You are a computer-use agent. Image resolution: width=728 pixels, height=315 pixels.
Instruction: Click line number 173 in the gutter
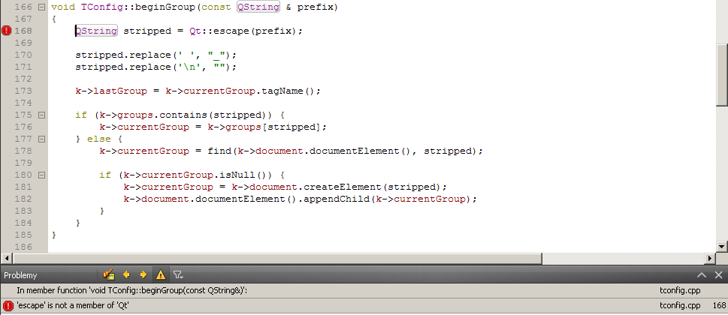click(x=24, y=91)
